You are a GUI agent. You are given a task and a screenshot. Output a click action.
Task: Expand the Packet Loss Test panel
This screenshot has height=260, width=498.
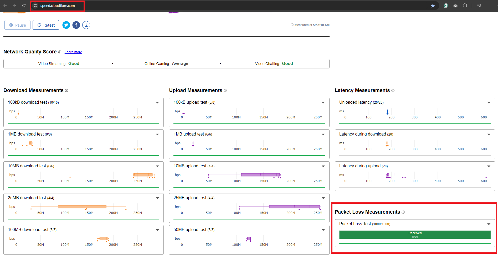489,224
